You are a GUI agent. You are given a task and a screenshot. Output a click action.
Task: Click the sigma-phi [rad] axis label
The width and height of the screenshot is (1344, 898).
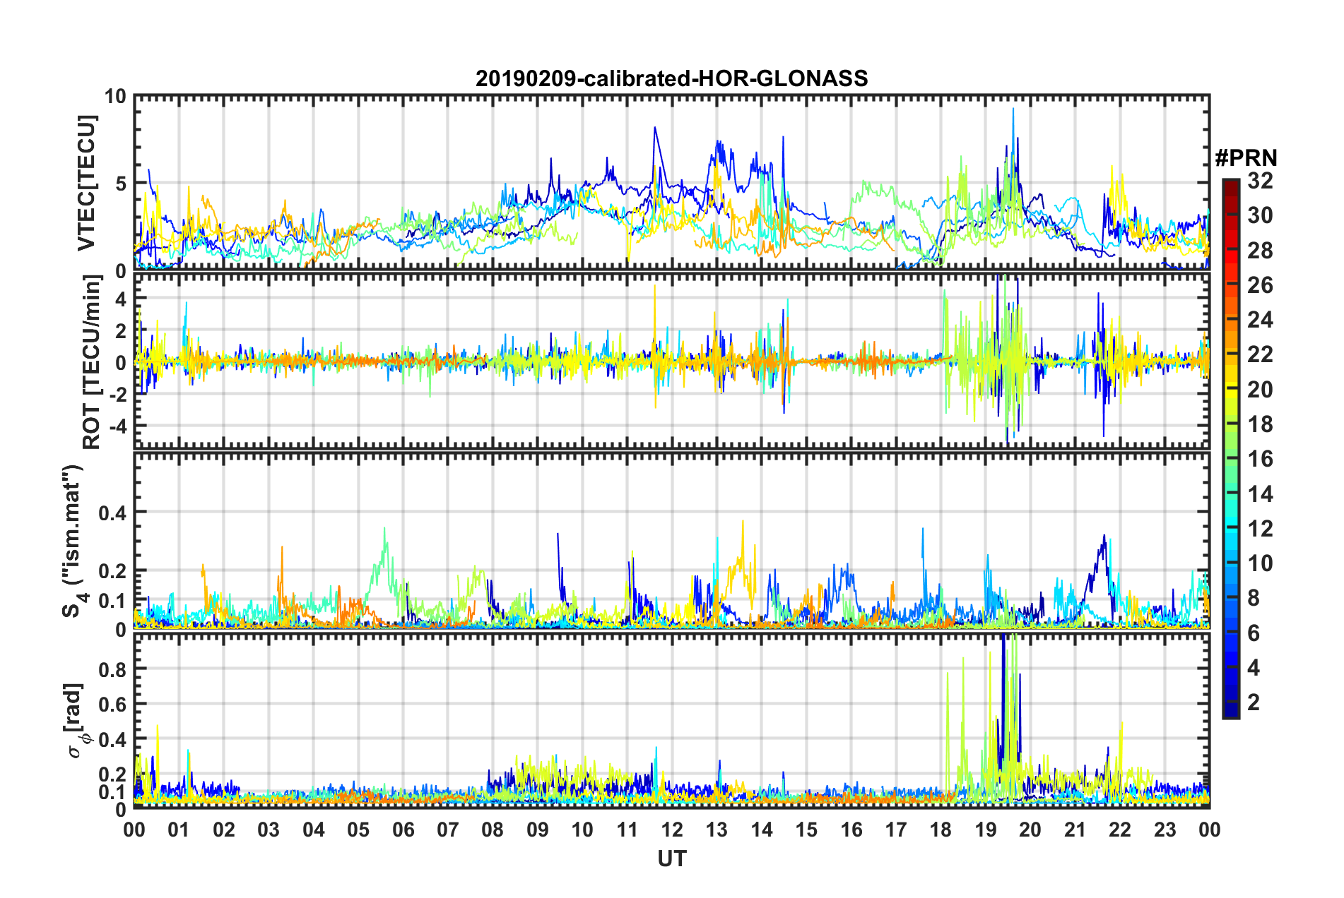(78, 720)
